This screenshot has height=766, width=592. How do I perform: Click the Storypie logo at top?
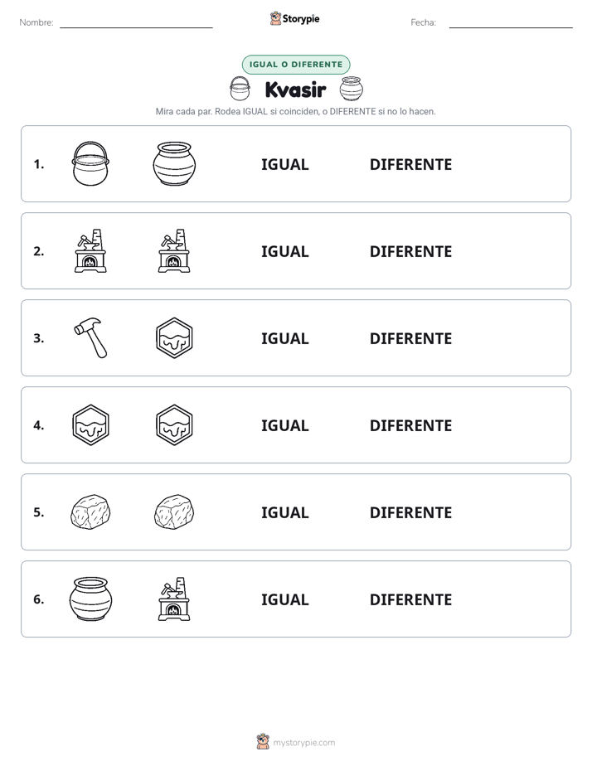295,18
